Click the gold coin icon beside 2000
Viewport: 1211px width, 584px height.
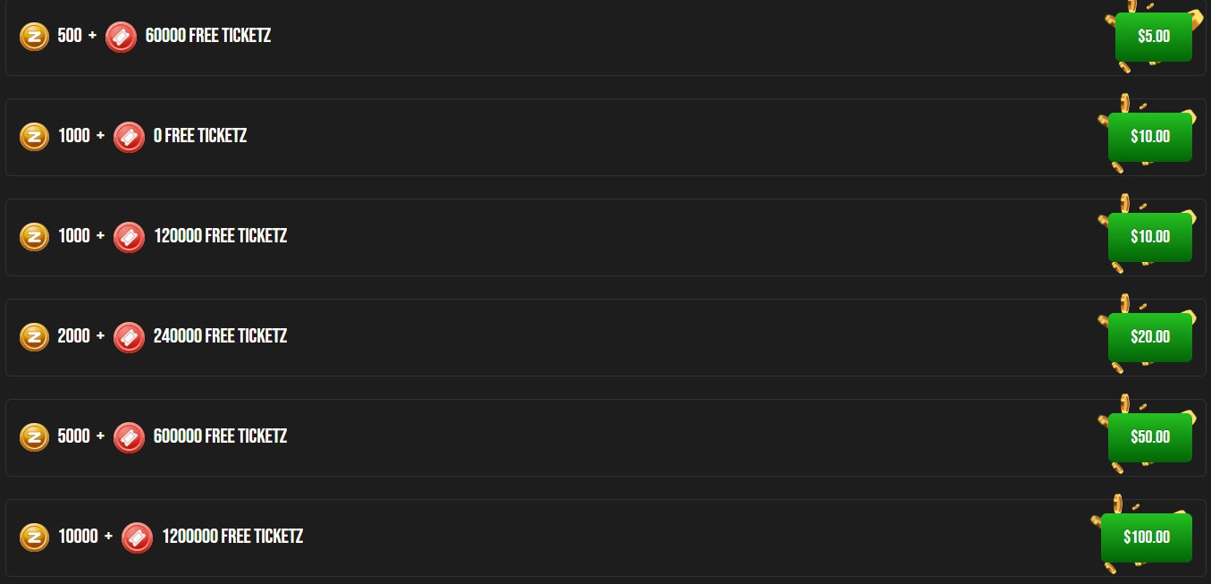[x=34, y=337]
